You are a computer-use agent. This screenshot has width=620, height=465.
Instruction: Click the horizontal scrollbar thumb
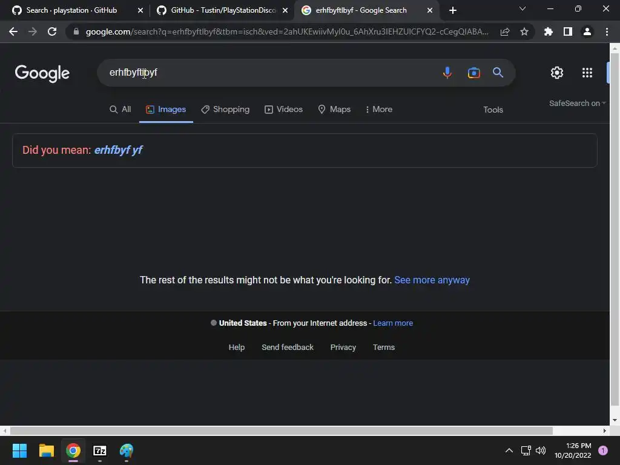coord(281,430)
